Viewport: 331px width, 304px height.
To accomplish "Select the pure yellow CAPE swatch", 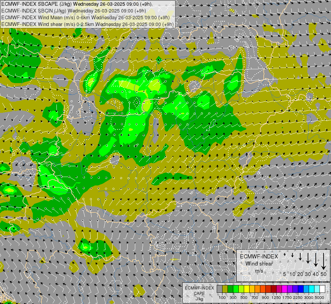I will [246, 289].
